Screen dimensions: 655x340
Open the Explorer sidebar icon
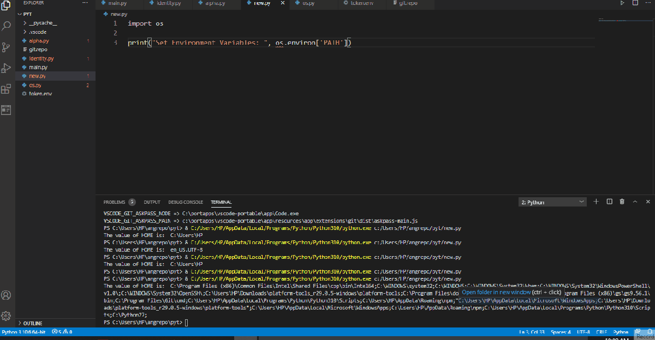6,6
